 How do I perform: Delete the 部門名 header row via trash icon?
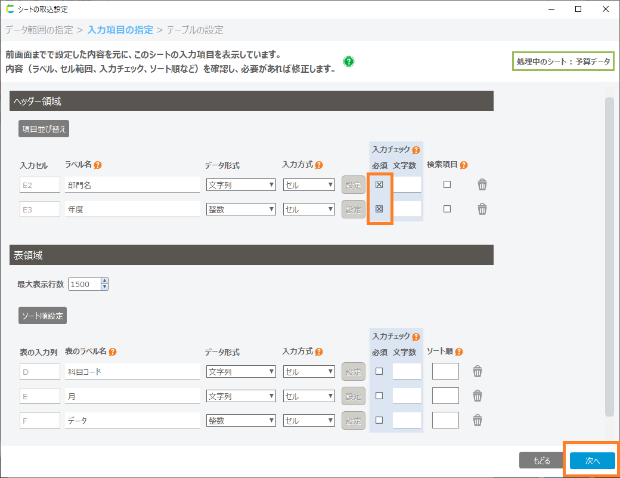click(x=482, y=185)
